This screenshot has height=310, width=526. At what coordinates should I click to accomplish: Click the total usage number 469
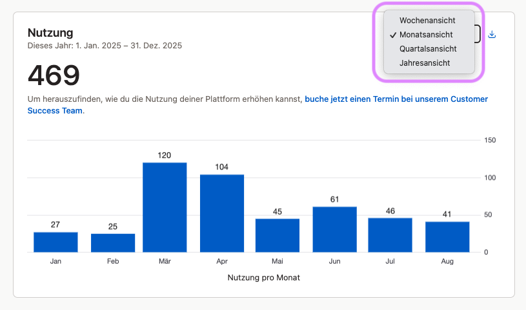[54, 76]
